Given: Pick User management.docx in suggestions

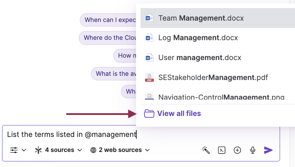Looking at the screenshot, I should (x=218, y=58).
